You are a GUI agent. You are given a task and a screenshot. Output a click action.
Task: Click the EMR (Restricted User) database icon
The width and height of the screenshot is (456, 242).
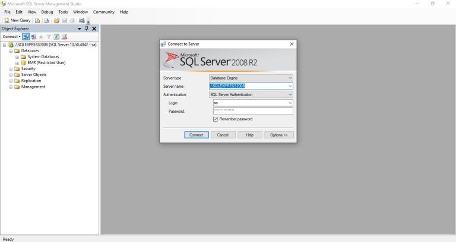click(x=24, y=62)
